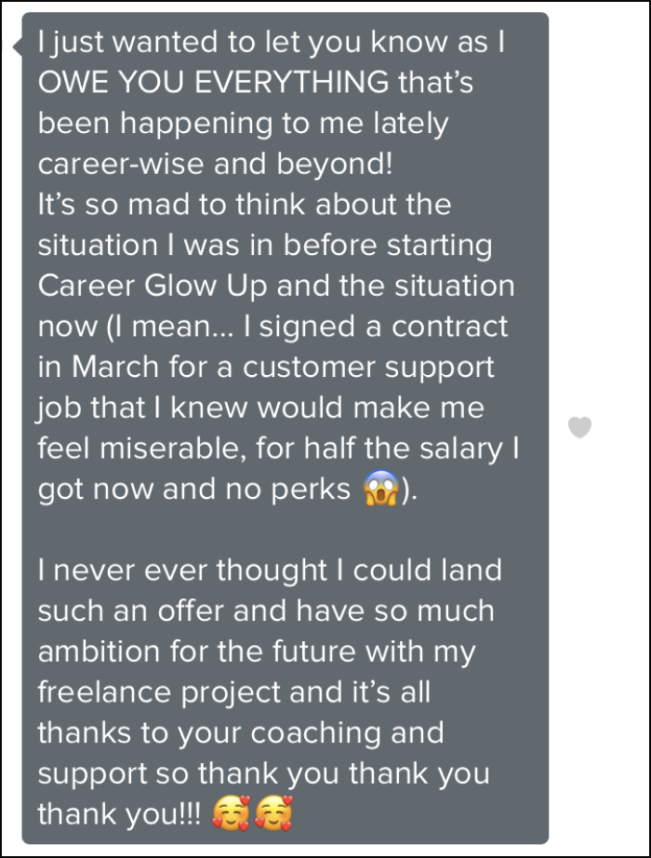Like the message with the heart icon
The width and height of the screenshot is (651, 858).
(579, 428)
